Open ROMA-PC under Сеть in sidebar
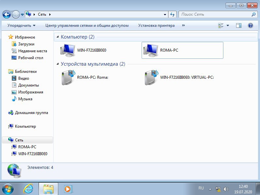Image resolution: width=260 pixels, height=195 pixels. coord(27,147)
